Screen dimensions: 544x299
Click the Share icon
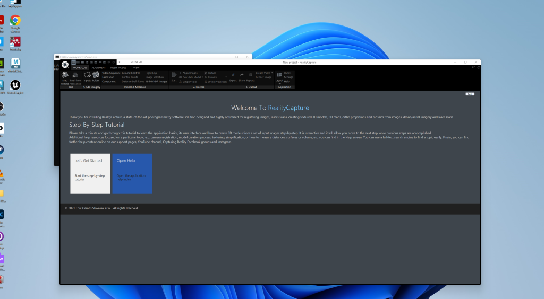click(241, 77)
